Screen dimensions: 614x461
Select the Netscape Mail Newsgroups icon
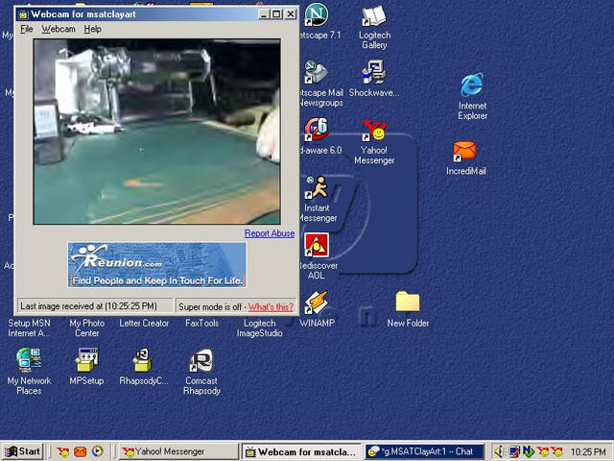pyautogui.click(x=317, y=72)
